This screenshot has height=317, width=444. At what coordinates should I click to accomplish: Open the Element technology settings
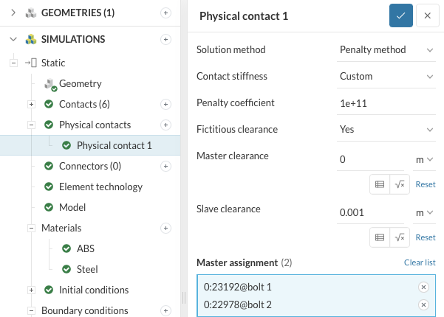[x=100, y=187]
